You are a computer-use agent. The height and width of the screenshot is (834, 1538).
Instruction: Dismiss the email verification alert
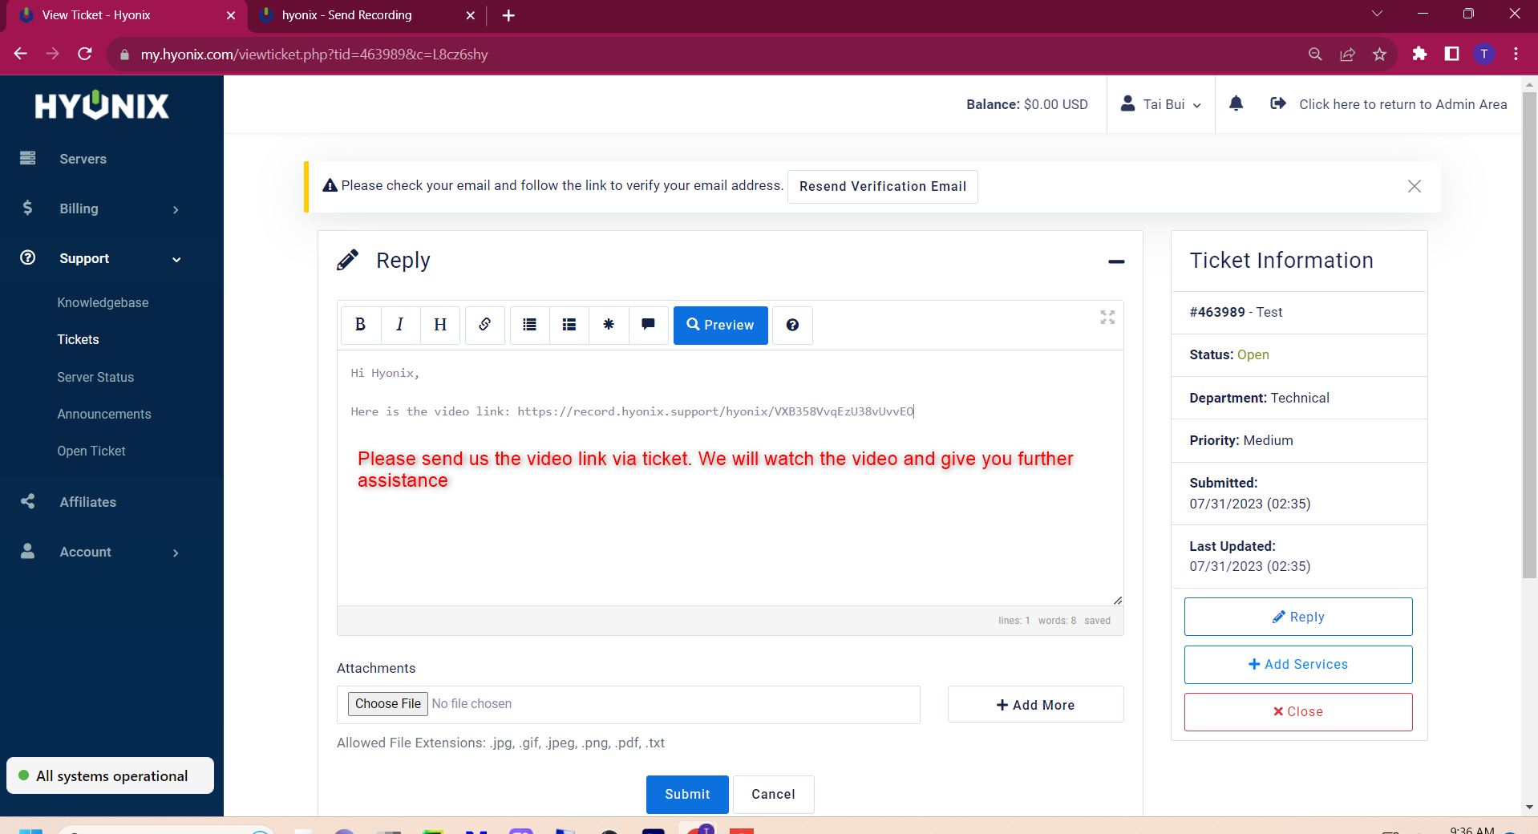pos(1414,186)
